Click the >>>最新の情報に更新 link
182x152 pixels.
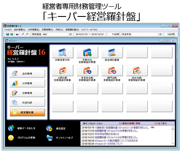(x=130, y=123)
